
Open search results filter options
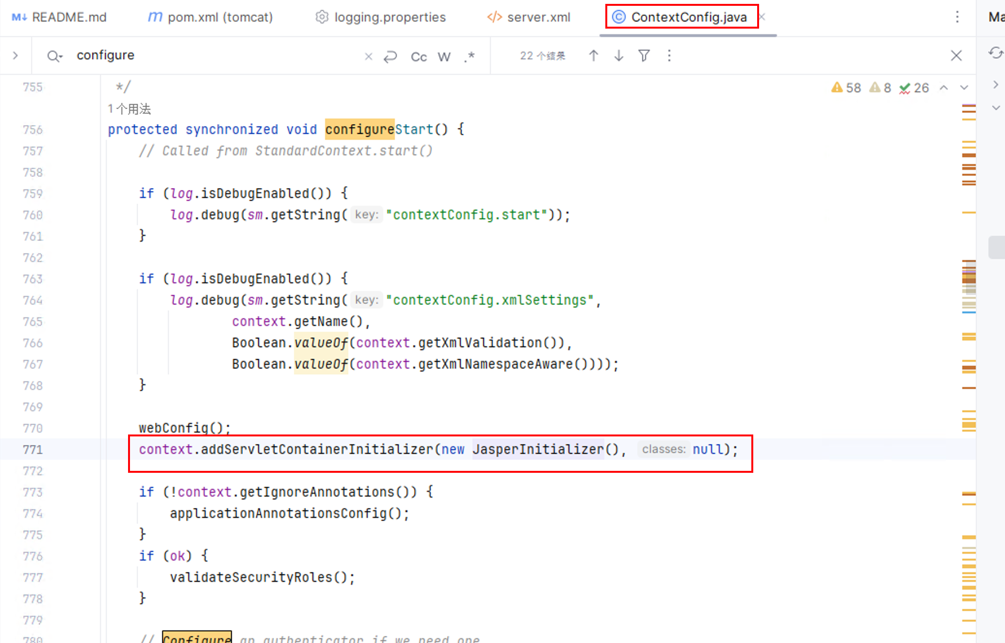pos(644,56)
